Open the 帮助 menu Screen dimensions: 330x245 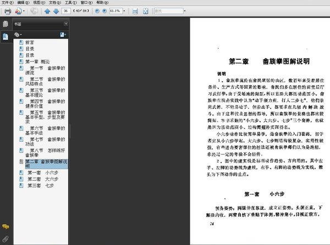[x=102, y=3]
